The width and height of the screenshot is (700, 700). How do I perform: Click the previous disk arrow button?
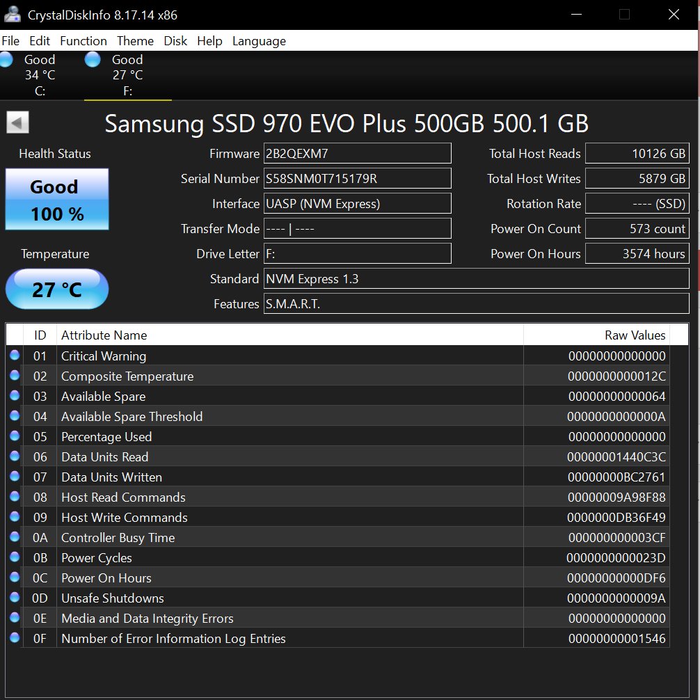[17, 123]
